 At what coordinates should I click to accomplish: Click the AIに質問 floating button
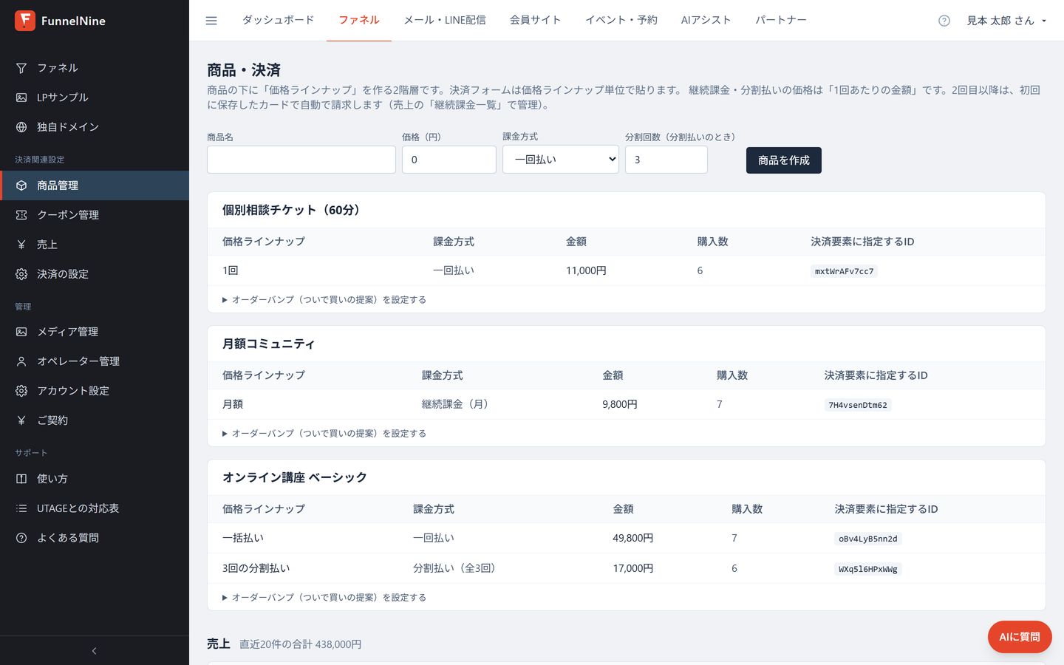coord(1020,637)
